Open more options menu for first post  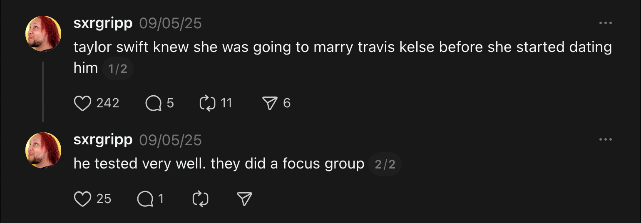(x=605, y=23)
